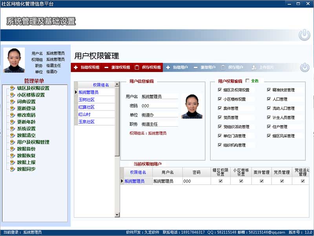Click the icon beside 辖区及权限设置 menu
314x236 pixels.
(x=13, y=88)
